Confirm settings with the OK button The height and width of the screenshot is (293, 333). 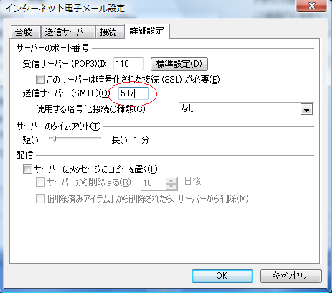pyautogui.click(x=222, y=276)
